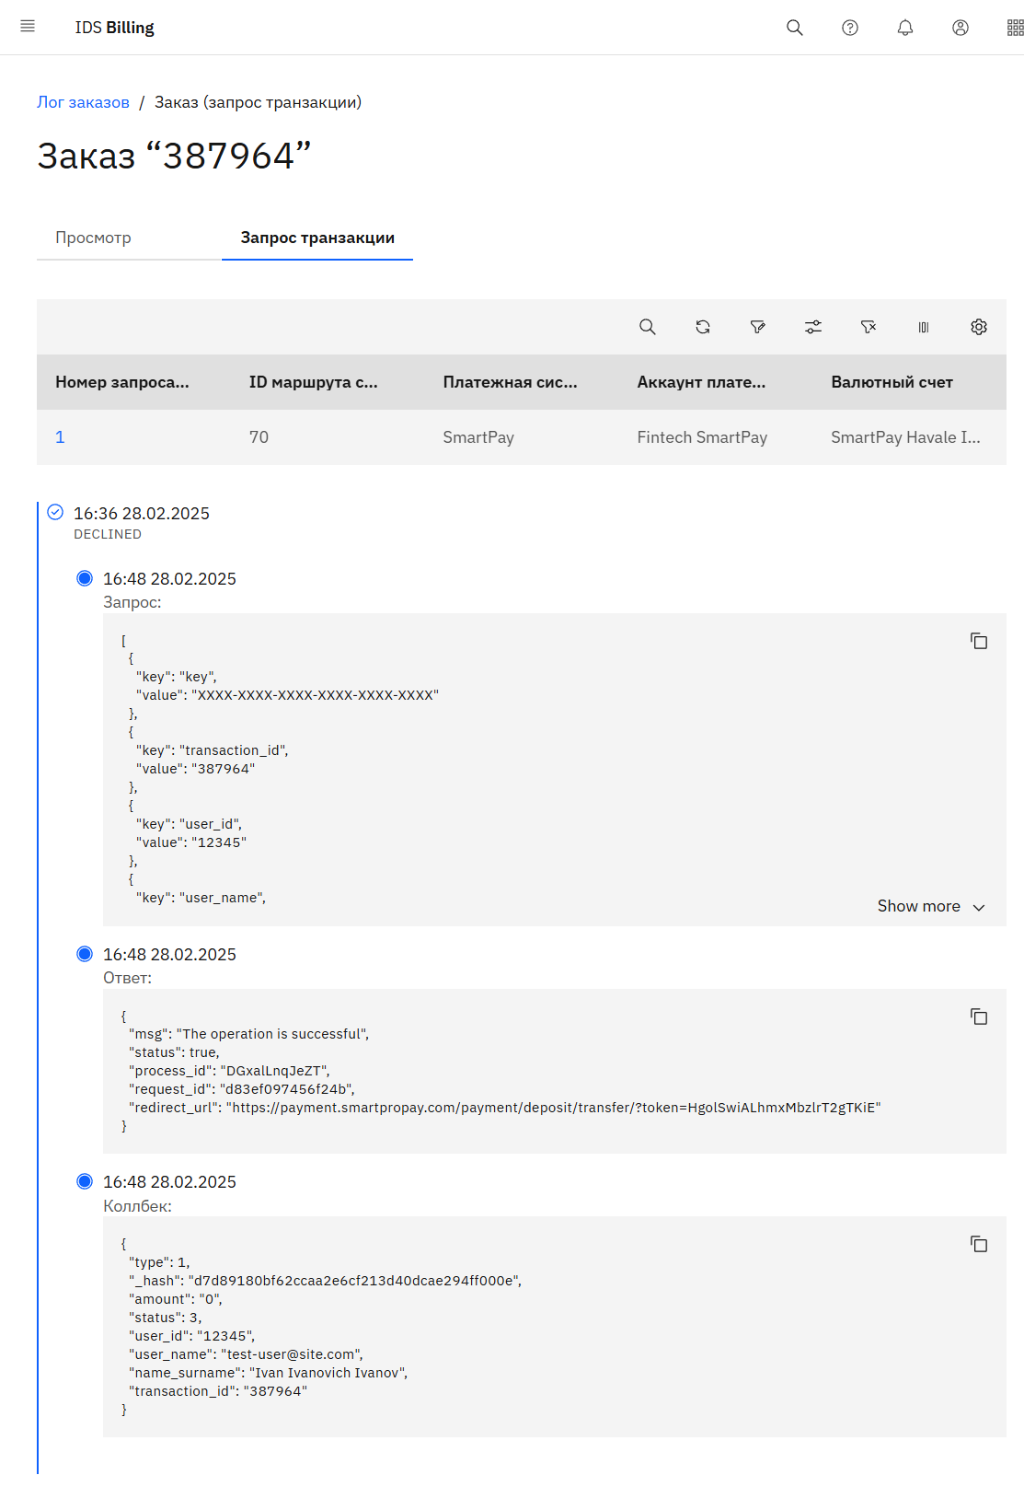Copy the Коллбек JSON content

pos(979,1244)
